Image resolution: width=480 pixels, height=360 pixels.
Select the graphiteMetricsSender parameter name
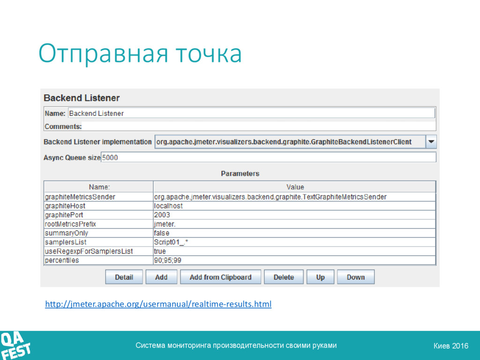tap(98, 197)
